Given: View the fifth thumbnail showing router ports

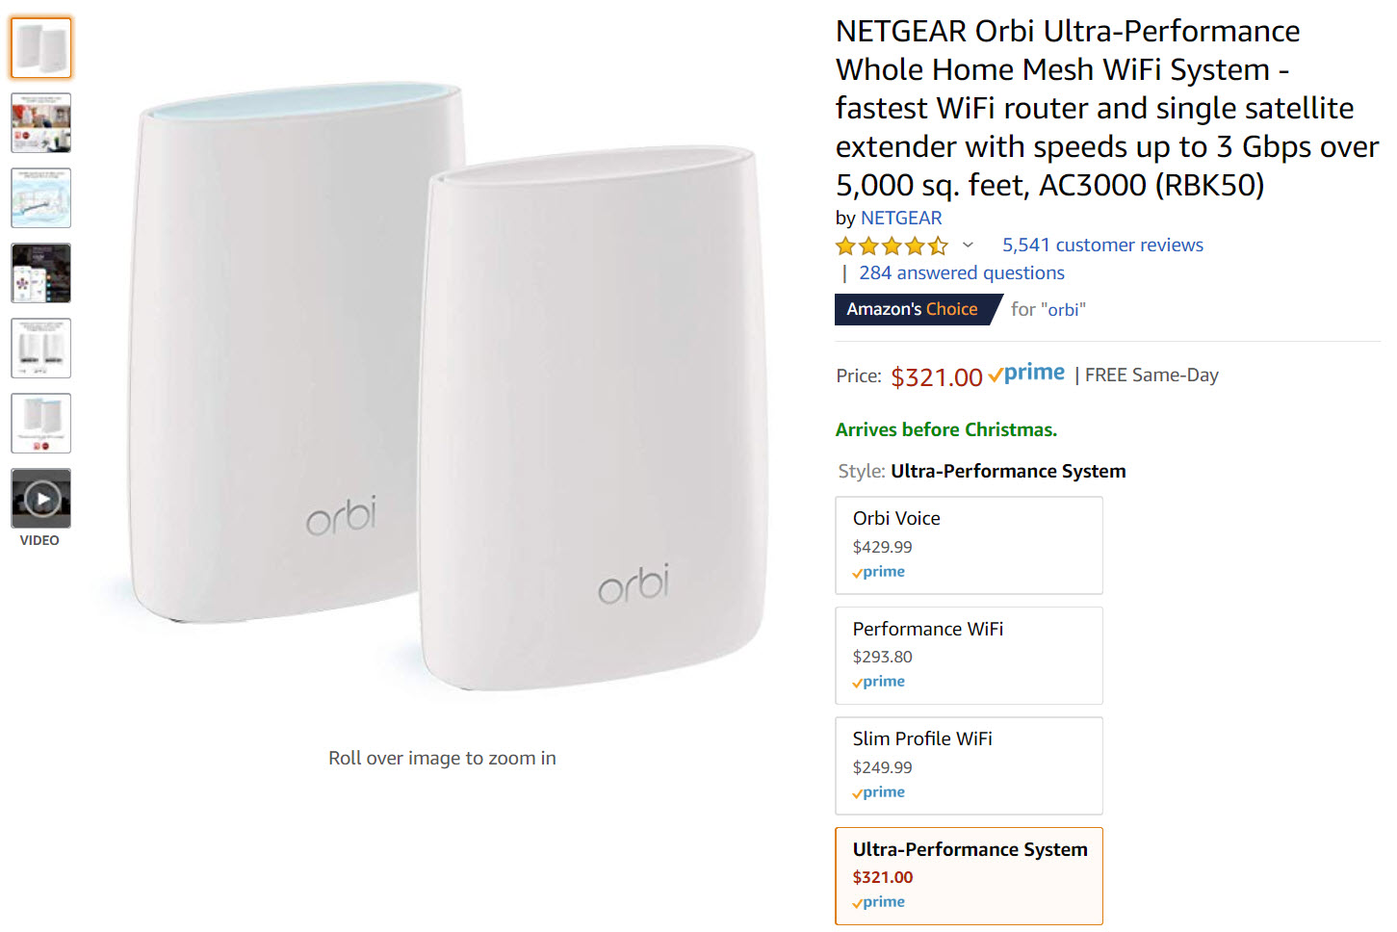Looking at the screenshot, I should pos(40,349).
